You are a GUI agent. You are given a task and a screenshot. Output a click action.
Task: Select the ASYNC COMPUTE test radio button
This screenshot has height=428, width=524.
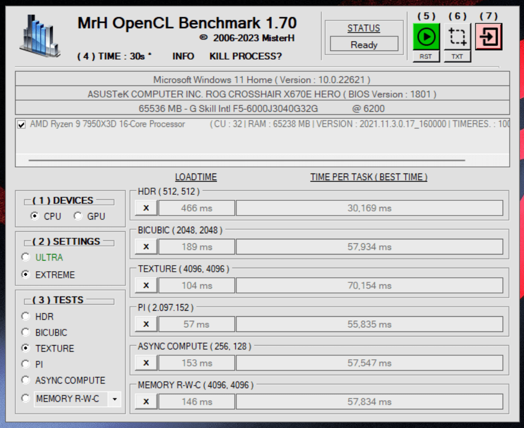(25, 380)
